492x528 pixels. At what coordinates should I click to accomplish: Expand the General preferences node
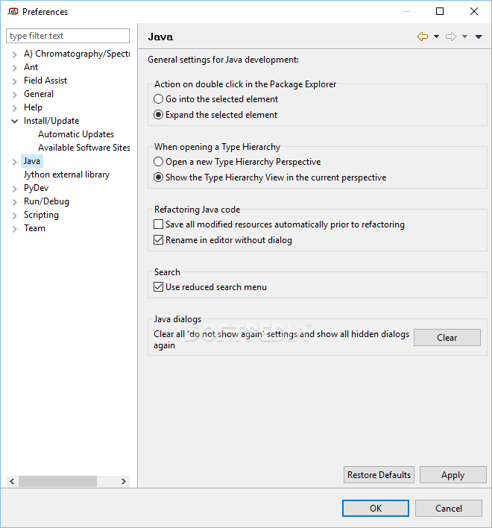click(x=14, y=95)
